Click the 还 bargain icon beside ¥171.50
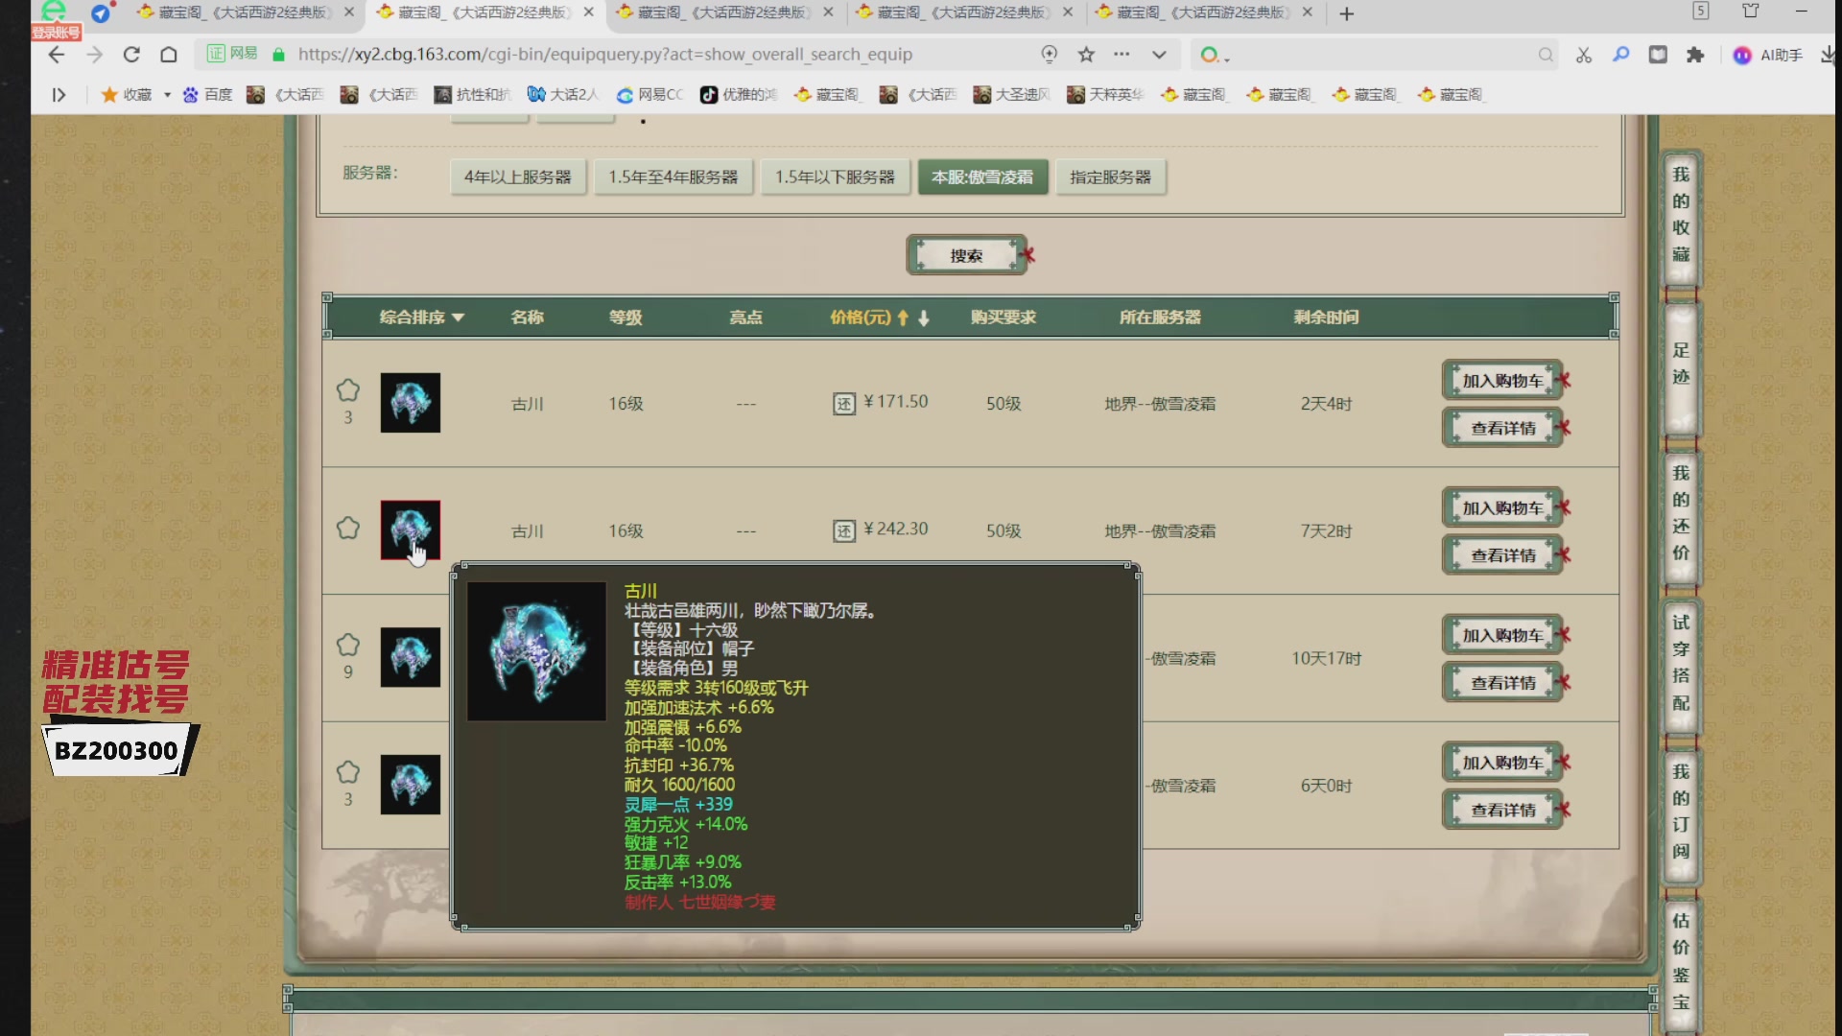The width and height of the screenshot is (1842, 1036). pyautogui.click(x=843, y=404)
